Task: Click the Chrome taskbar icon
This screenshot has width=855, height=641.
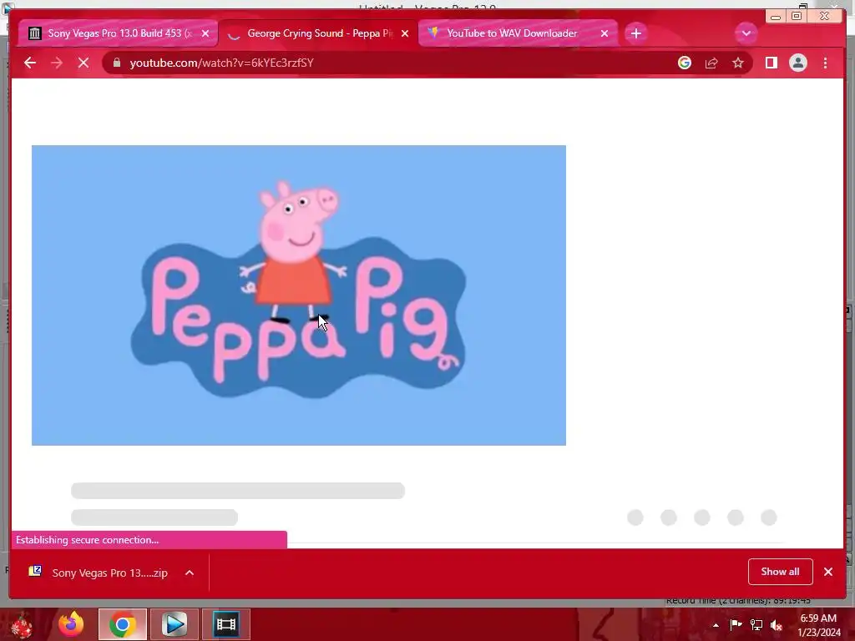Action: tap(123, 624)
